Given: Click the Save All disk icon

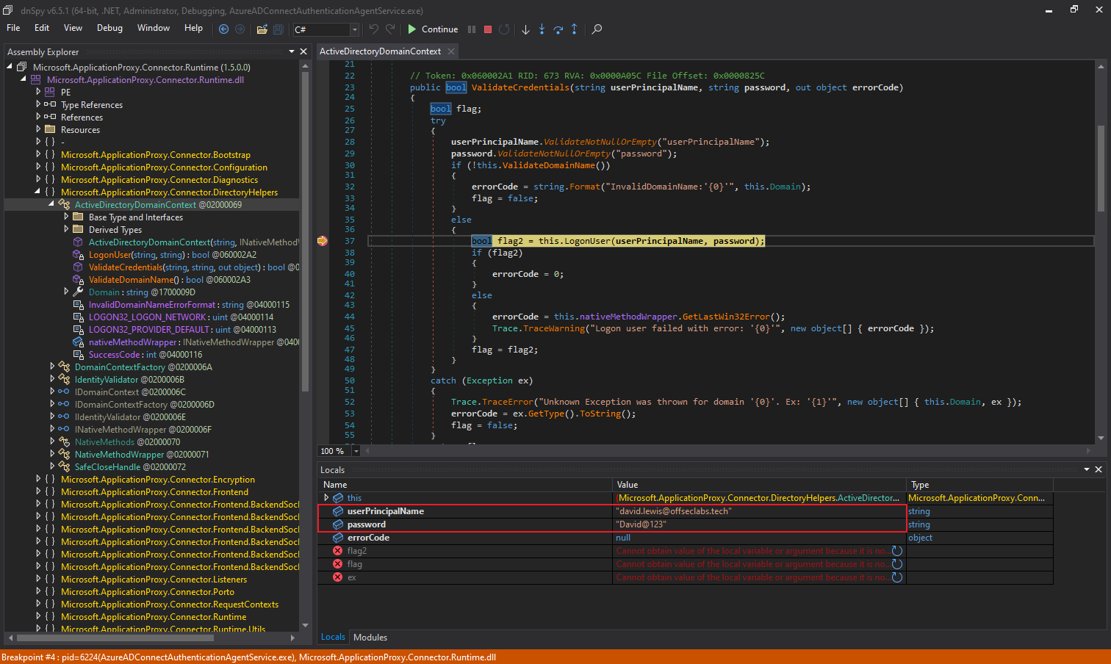Looking at the screenshot, I should click(278, 29).
